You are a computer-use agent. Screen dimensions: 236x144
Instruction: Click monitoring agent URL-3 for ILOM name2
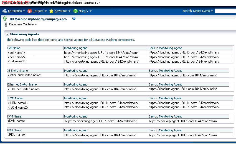[101, 107]
